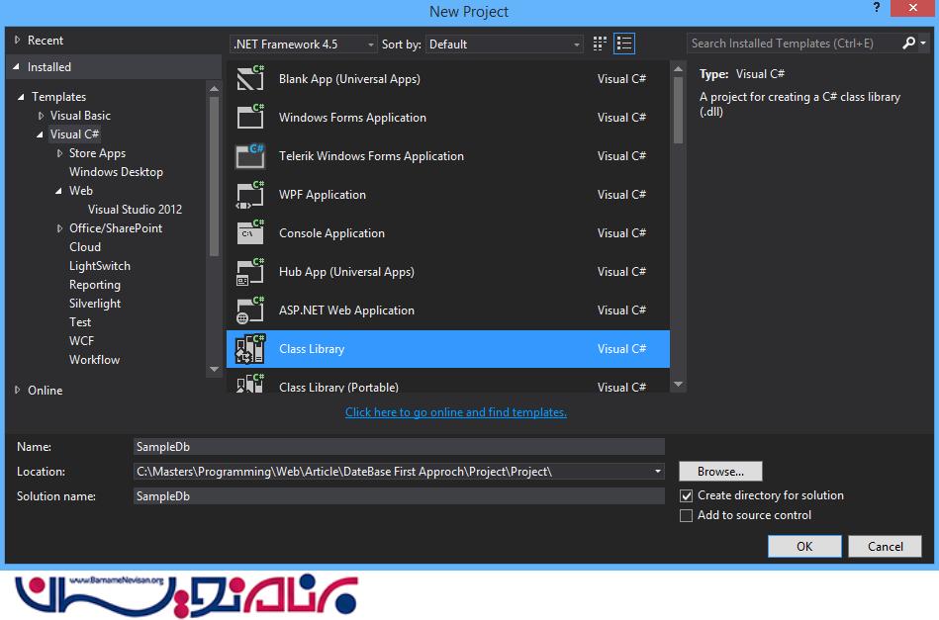Switch to small icons list view
The width and height of the screenshot is (939, 620).
click(624, 44)
